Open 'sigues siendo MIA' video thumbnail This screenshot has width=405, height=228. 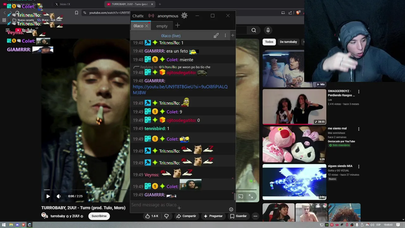click(294, 182)
